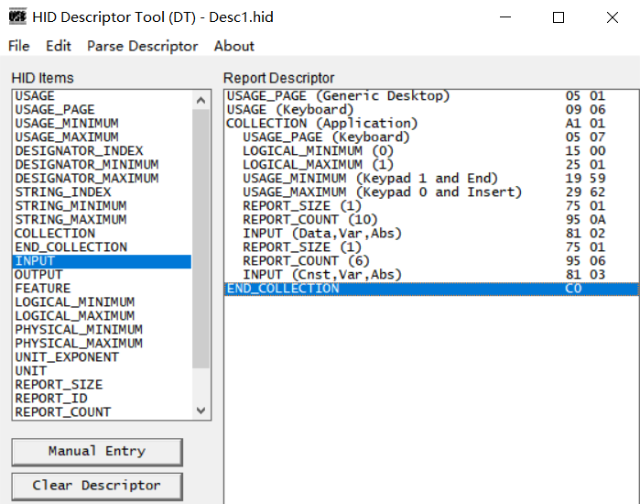The width and height of the screenshot is (640, 504).
Task: Select REPORT_COUNT (10) descriptor line
Action: 432,220
